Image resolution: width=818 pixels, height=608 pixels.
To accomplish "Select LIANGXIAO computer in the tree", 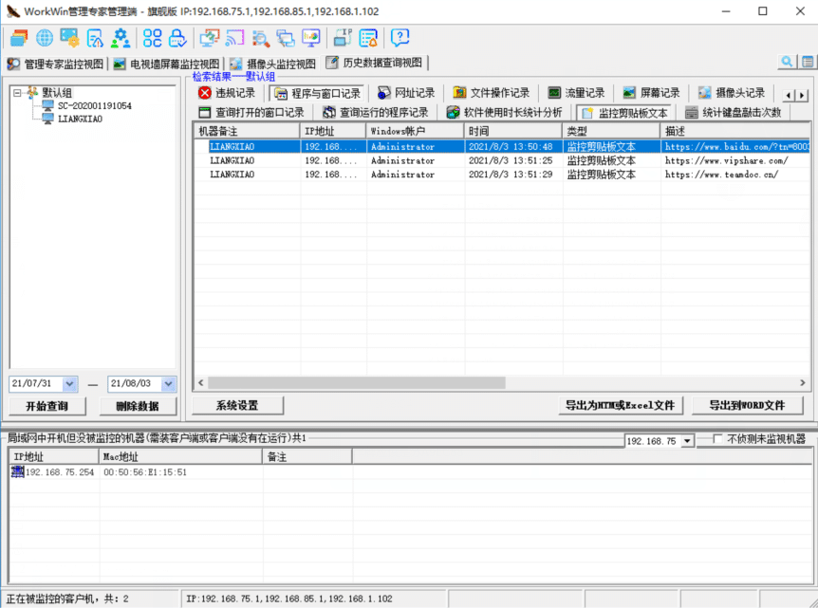I will point(80,119).
